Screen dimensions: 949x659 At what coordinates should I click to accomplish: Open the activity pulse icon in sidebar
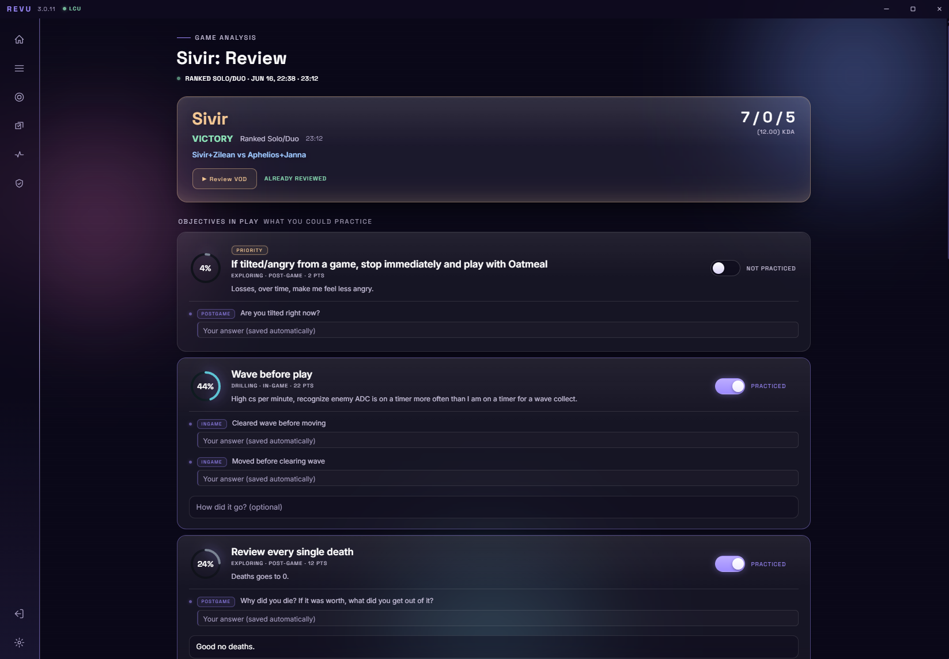tap(19, 155)
